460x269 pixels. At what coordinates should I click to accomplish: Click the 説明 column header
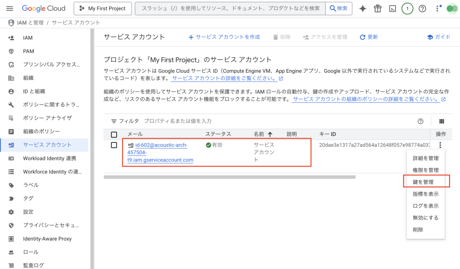292,134
